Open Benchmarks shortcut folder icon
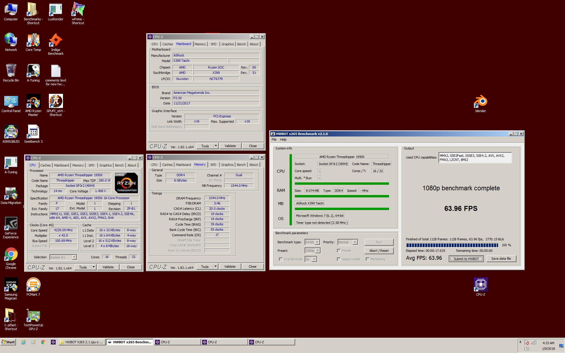The width and height of the screenshot is (565, 353). click(33, 13)
